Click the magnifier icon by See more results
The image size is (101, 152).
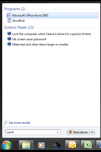[x=5, y=123]
